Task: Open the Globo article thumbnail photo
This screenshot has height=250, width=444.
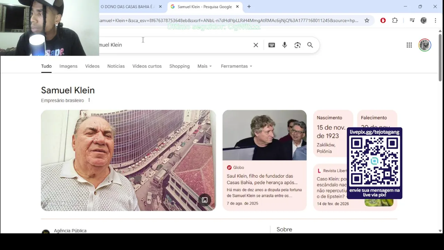Action: point(264,135)
